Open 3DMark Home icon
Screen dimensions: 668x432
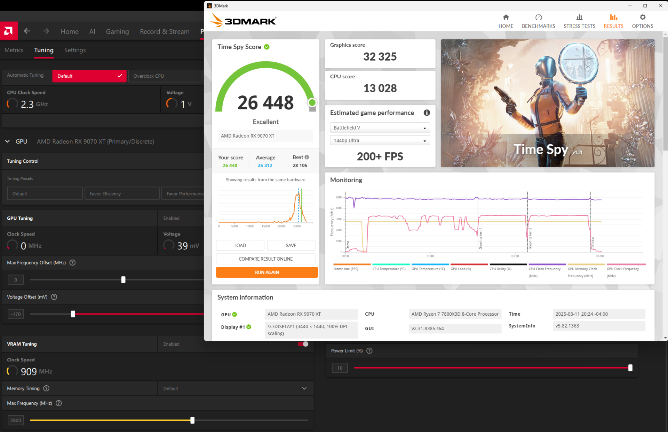pos(506,17)
